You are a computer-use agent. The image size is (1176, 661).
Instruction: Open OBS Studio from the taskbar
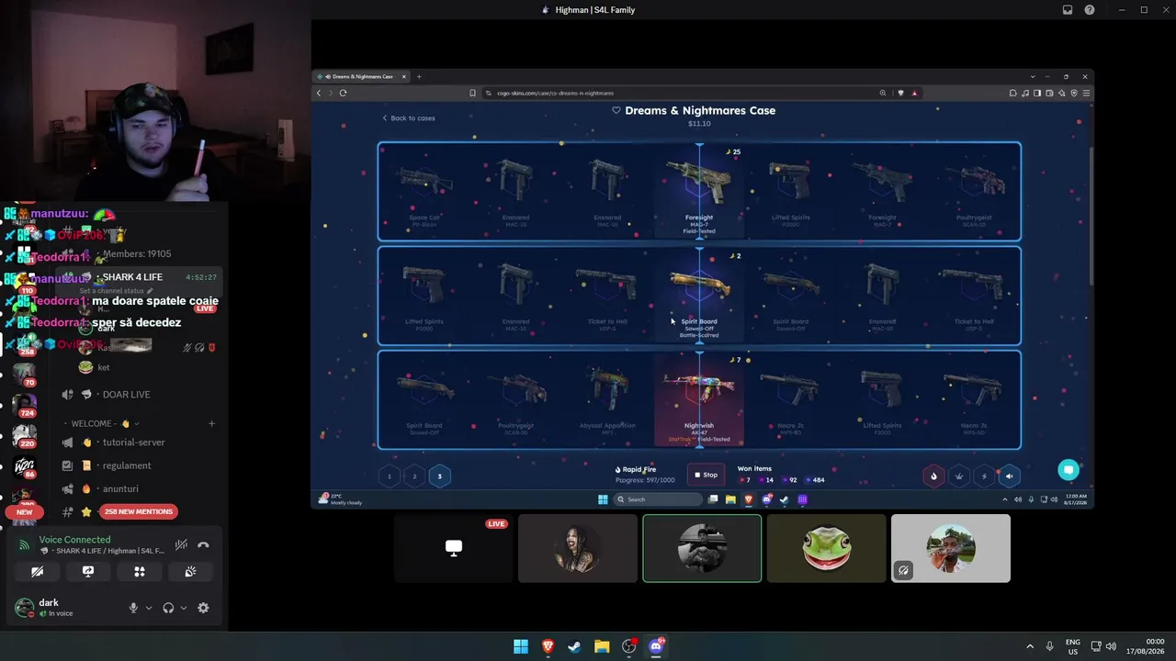[628, 646]
